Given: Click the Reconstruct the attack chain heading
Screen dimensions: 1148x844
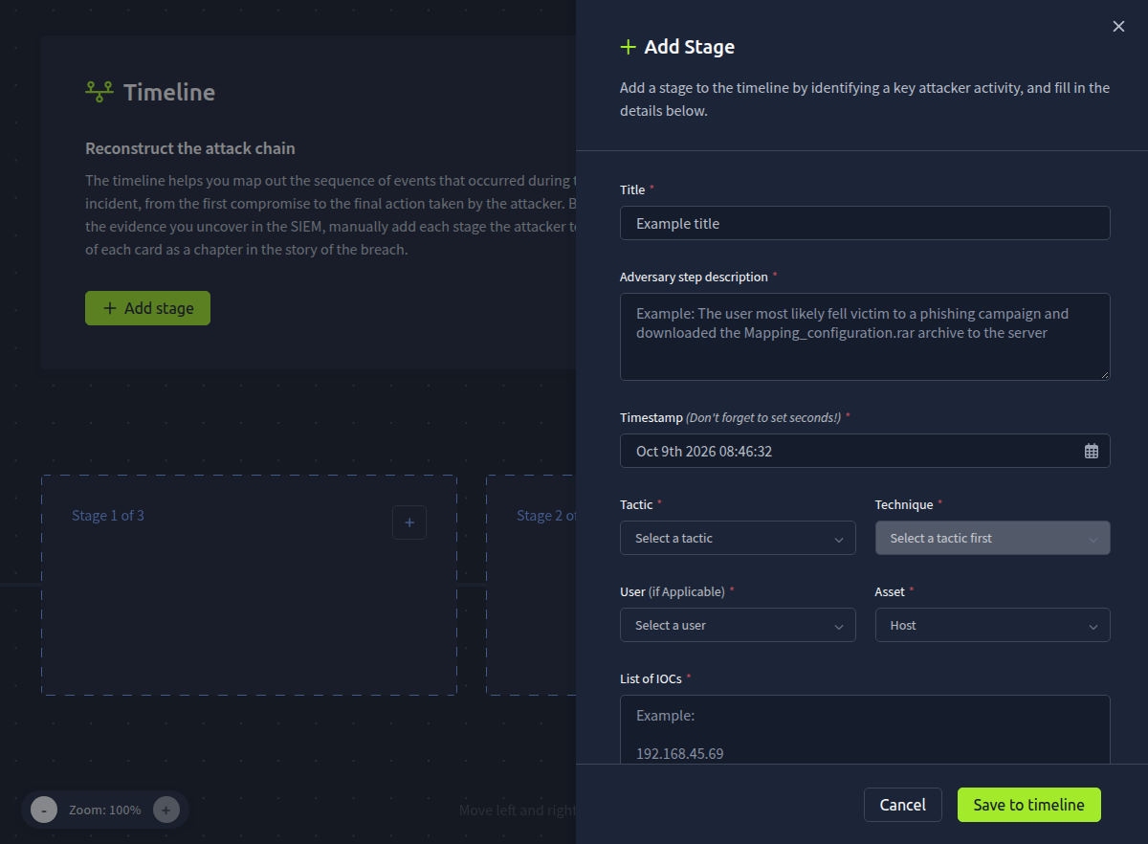Looking at the screenshot, I should [190, 148].
